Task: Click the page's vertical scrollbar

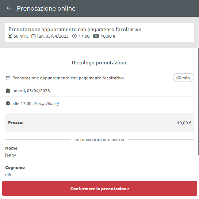Action: (x=199, y=101)
